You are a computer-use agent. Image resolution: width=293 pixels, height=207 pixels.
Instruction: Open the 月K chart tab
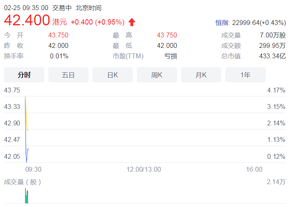[201, 75]
